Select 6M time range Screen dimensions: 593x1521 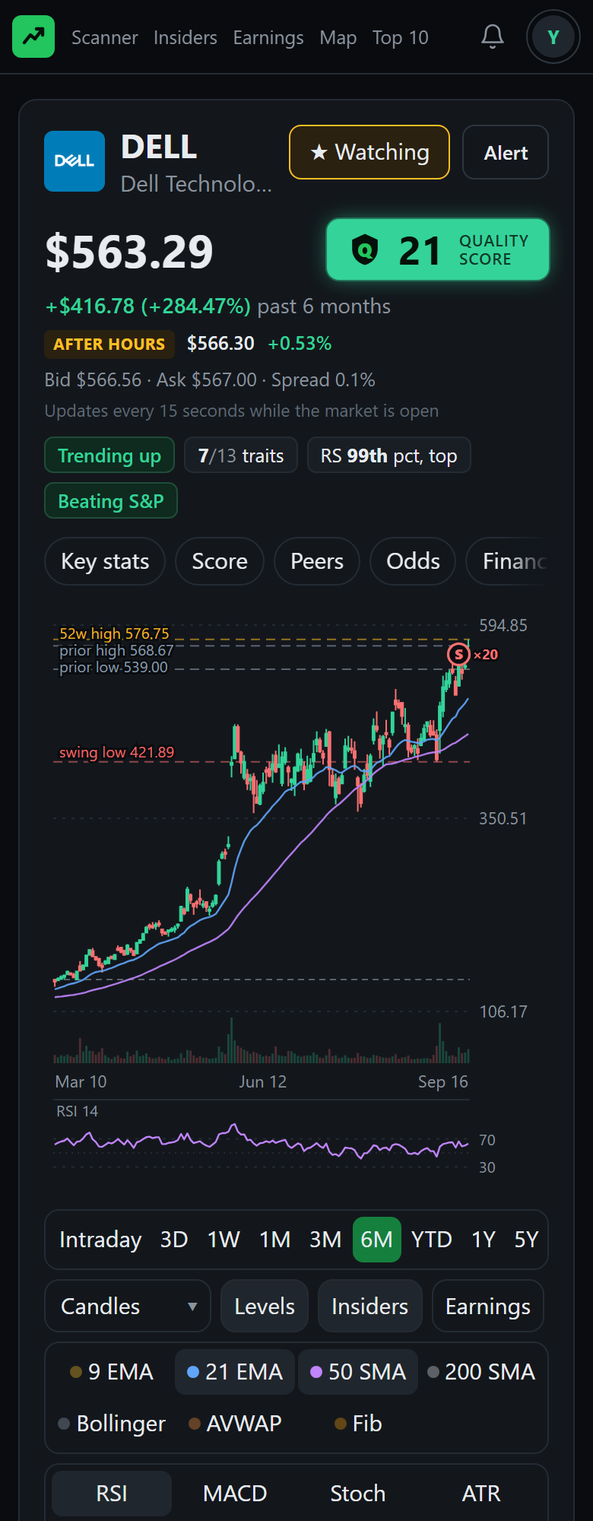[x=377, y=1240]
